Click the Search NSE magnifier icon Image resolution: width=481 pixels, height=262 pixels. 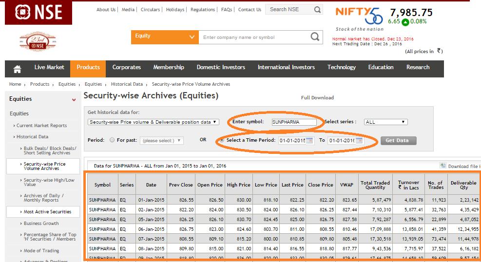coord(317,10)
